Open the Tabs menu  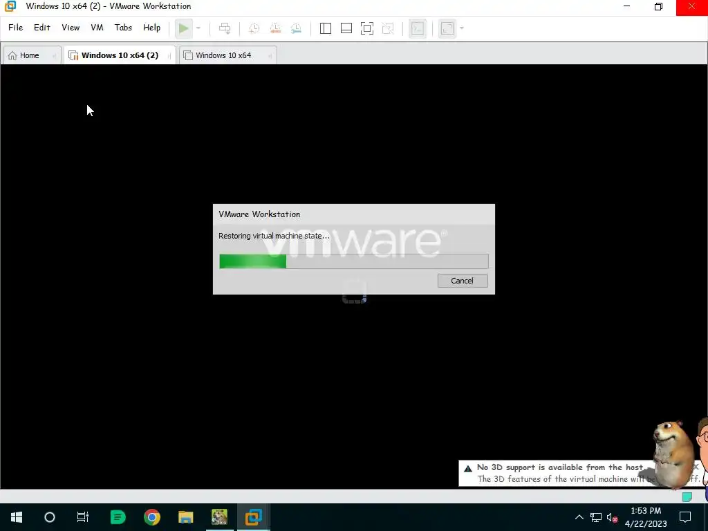123,28
